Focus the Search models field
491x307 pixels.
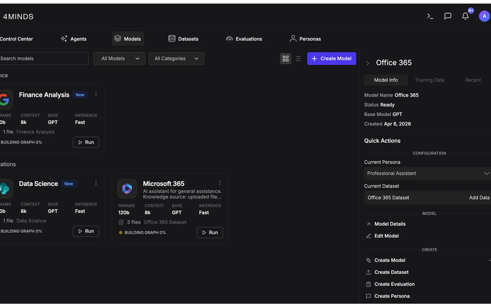(44, 59)
